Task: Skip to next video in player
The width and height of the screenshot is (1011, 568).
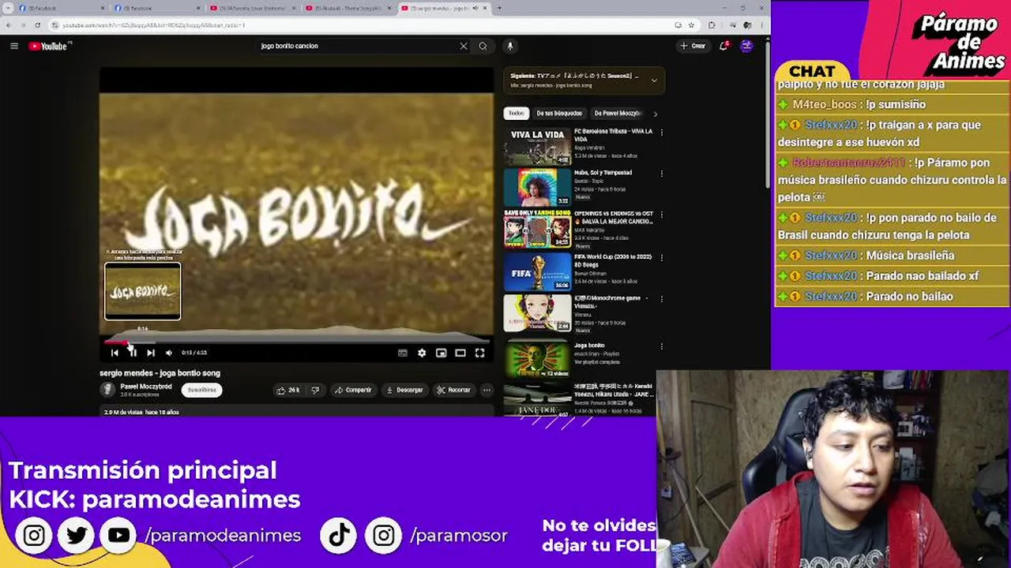Action: pos(151,353)
